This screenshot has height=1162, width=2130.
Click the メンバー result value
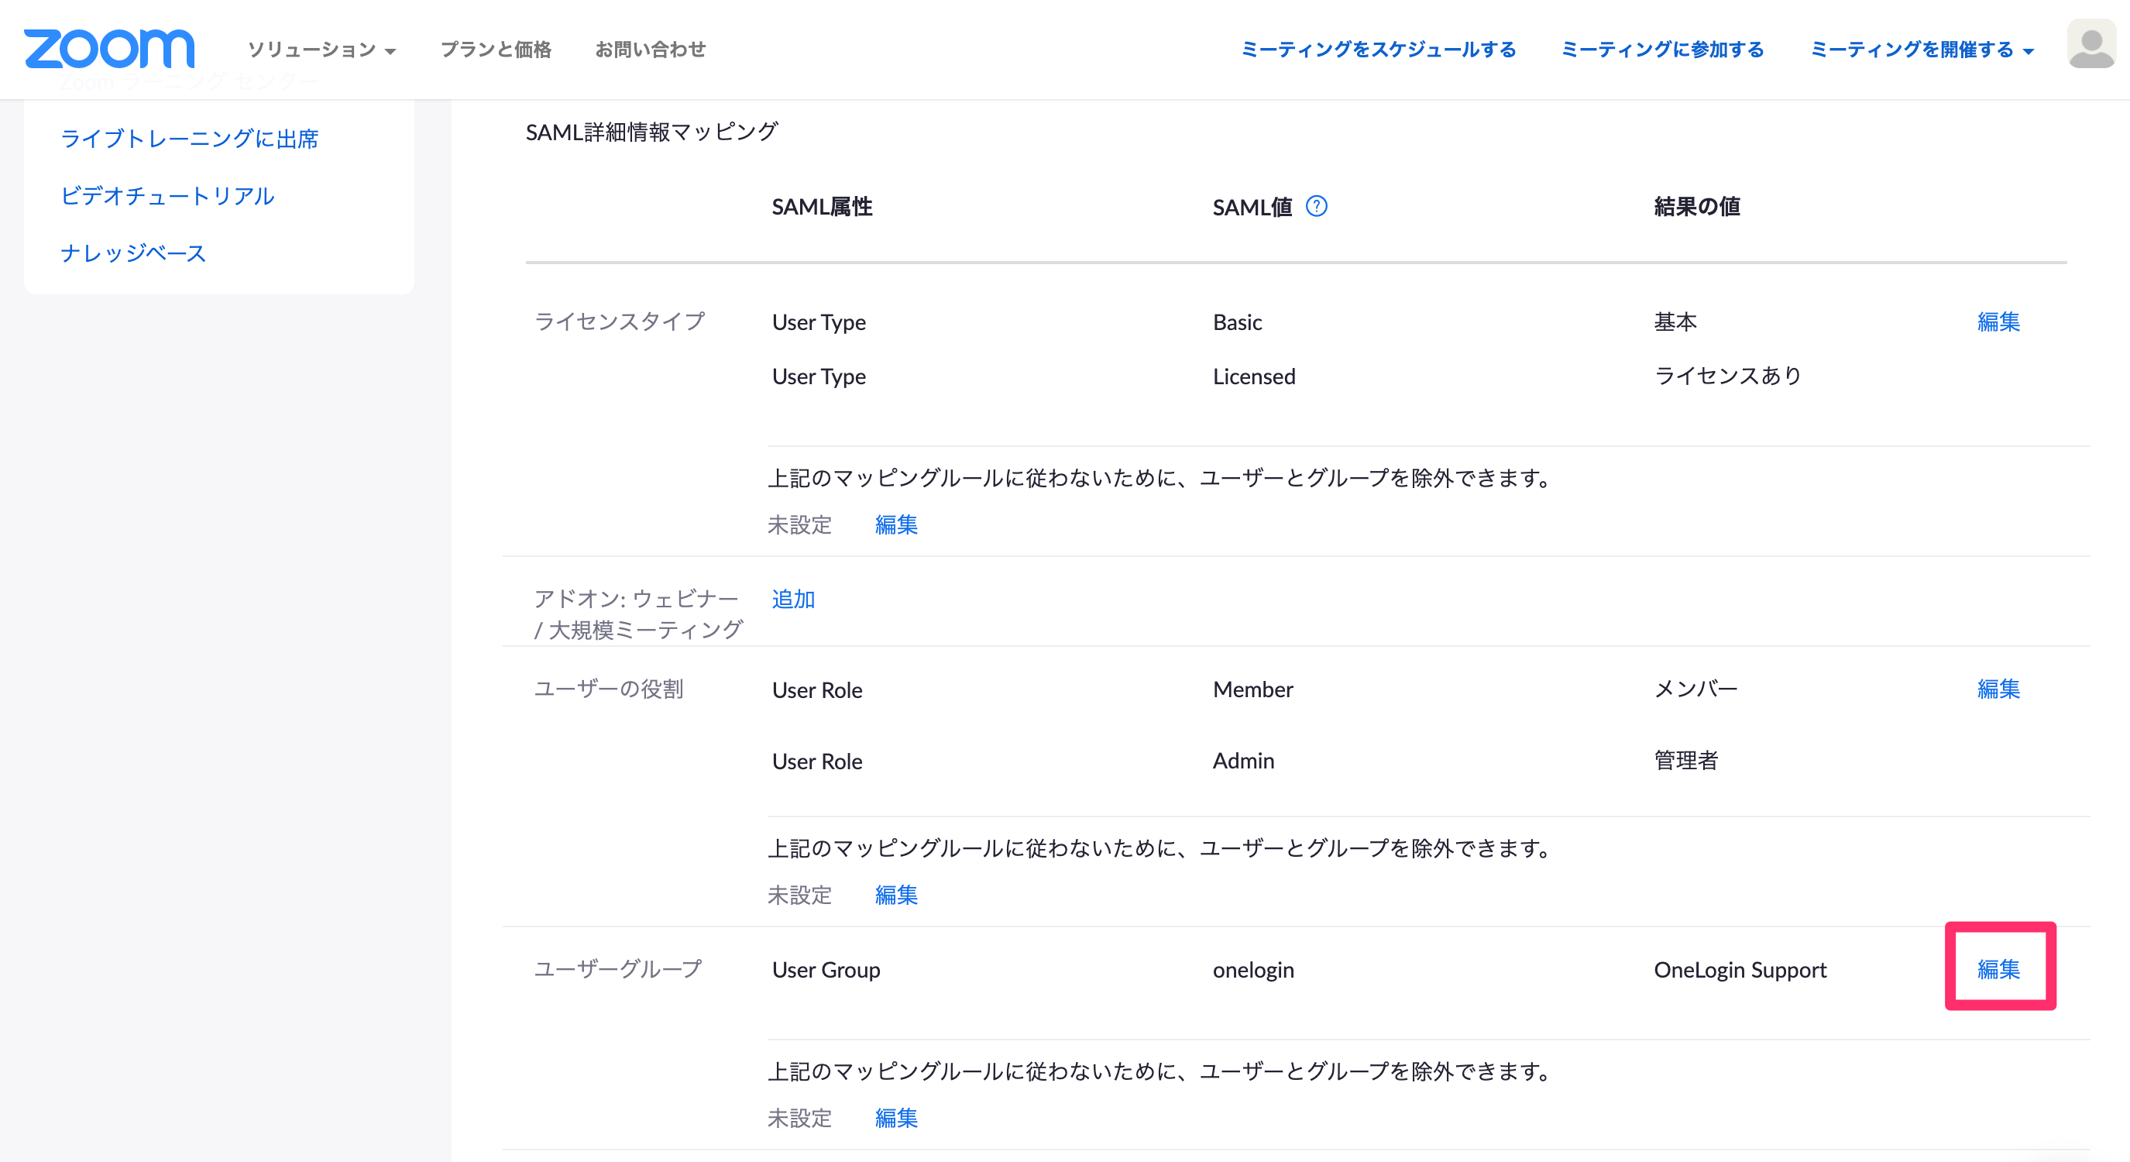point(1696,689)
